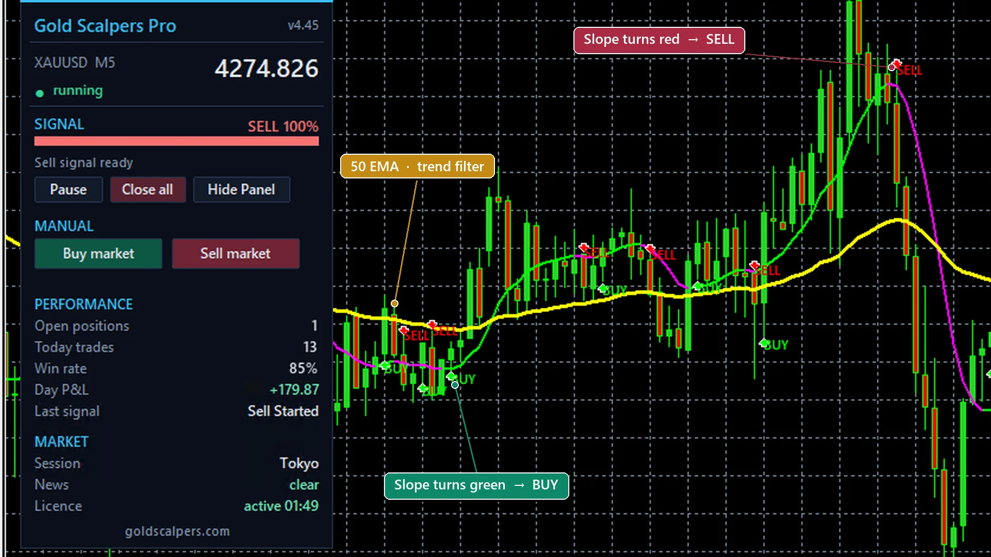The image size is (991, 557).
Task: Click the Sell signal ready status text
Action: [84, 163]
